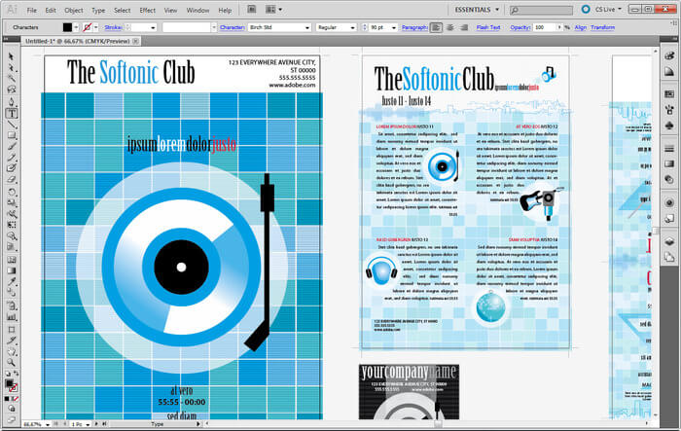Switch the drawing mode button in toolbox
Image resolution: width=681 pixels, height=431 pixels.
[x=12, y=409]
